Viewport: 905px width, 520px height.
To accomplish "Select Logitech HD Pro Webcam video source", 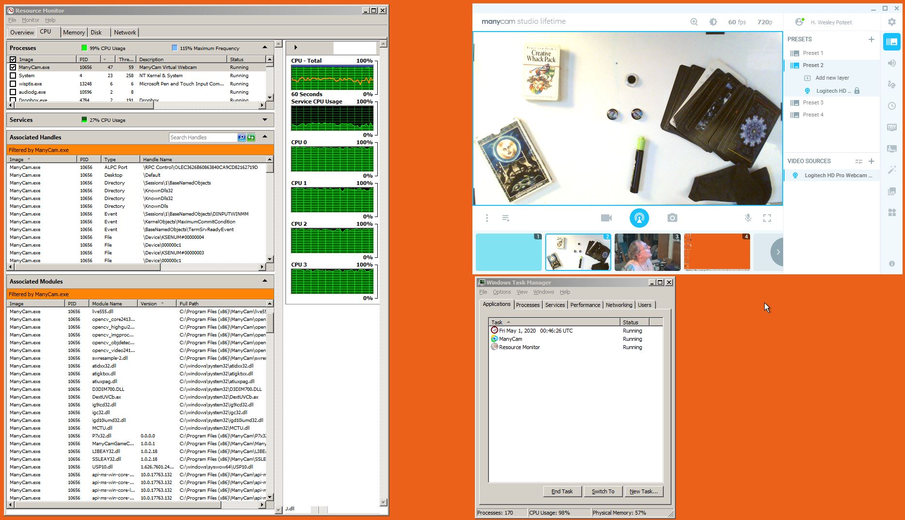I will 832,175.
